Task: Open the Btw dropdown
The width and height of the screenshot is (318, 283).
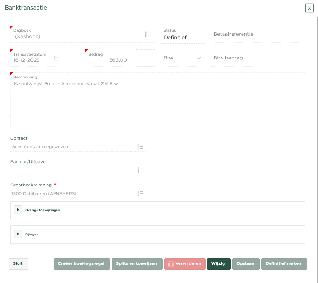Action: [183, 58]
